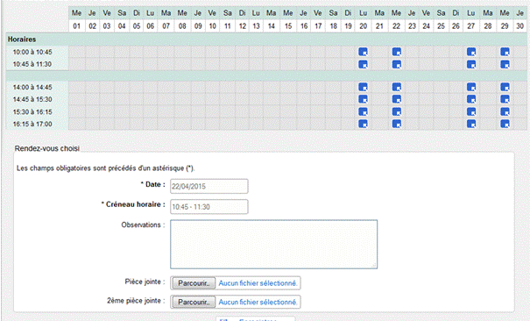Click the '14:45 à 15:30' row label

pyautogui.click(x=32, y=99)
